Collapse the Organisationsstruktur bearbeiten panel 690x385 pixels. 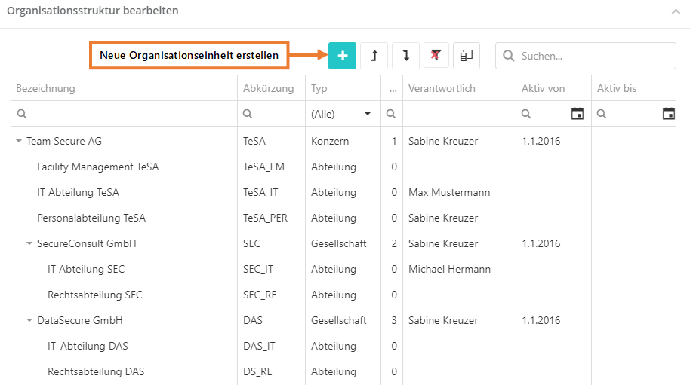[675, 12]
